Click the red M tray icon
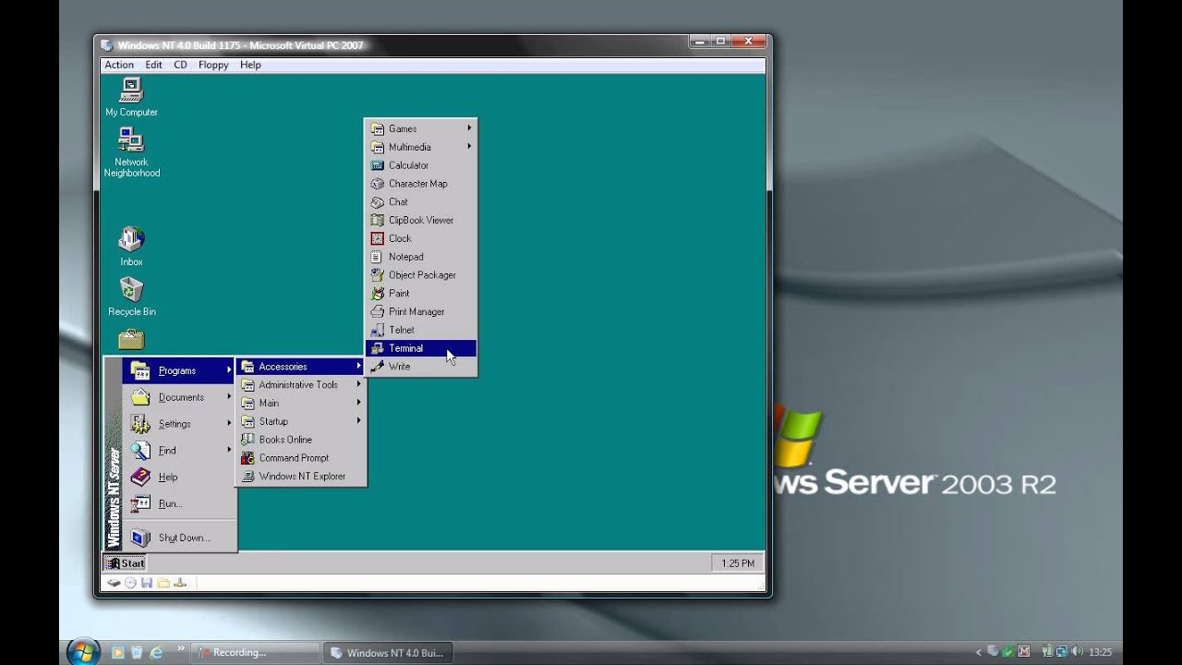Image resolution: width=1182 pixels, height=665 pixels. [1022, 652]
